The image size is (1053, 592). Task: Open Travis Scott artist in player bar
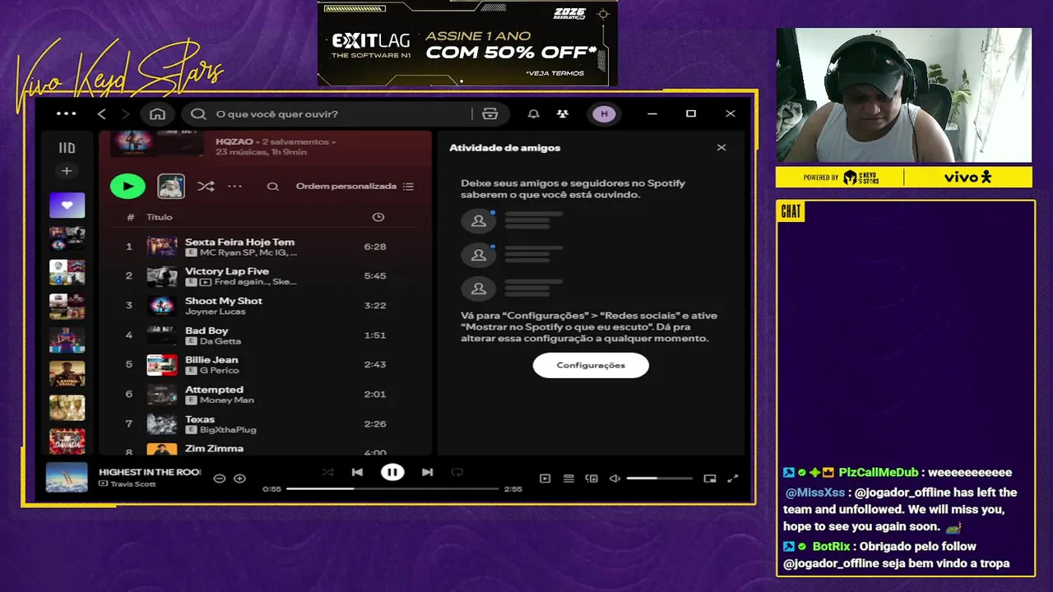132,483
